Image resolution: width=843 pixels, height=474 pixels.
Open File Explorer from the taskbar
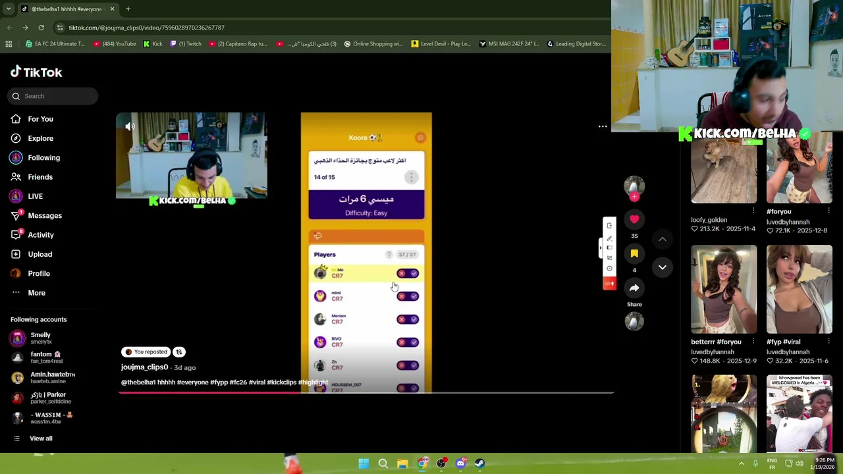point(402,463)
